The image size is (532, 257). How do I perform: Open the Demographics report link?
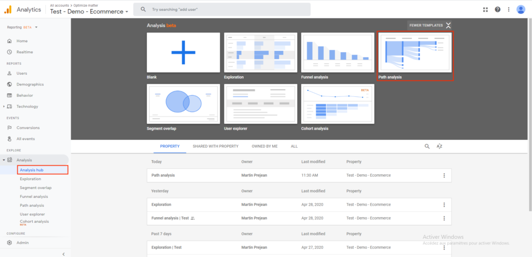coord(30,84)
